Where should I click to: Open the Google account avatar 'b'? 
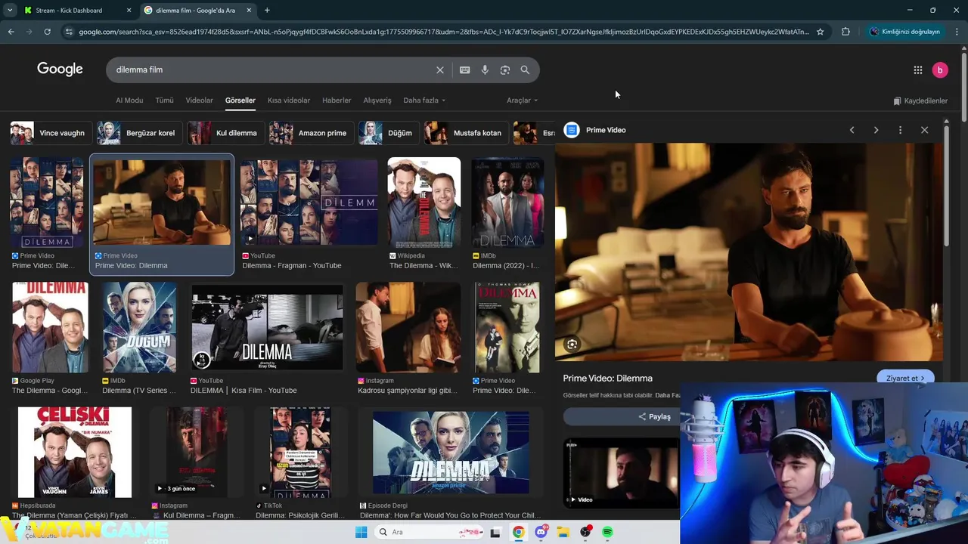[x=940, y=70]
